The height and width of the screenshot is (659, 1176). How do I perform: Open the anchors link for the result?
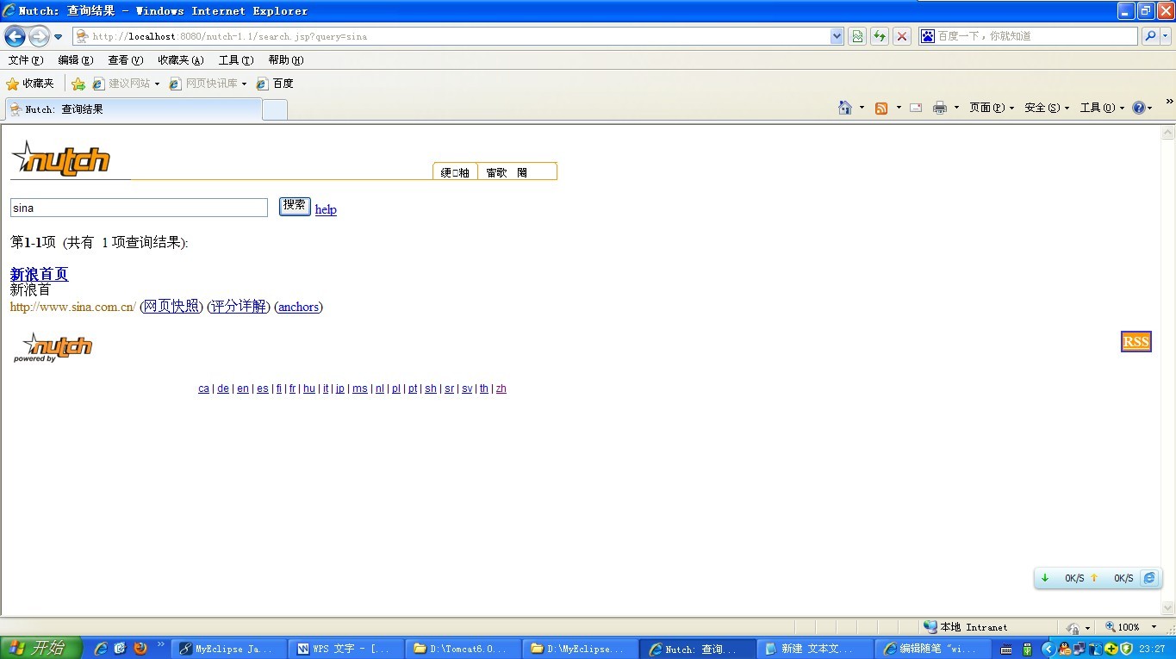(299, 307)
